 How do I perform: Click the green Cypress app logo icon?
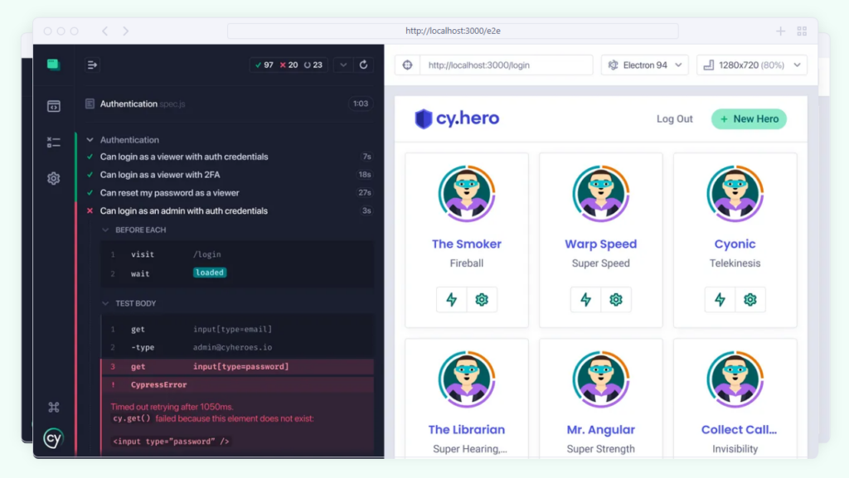[x=53, y=65]
